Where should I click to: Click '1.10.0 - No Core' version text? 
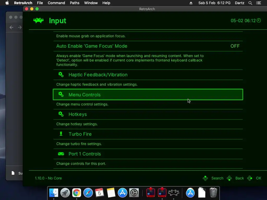pyautogui.click(x=48, y=178)
